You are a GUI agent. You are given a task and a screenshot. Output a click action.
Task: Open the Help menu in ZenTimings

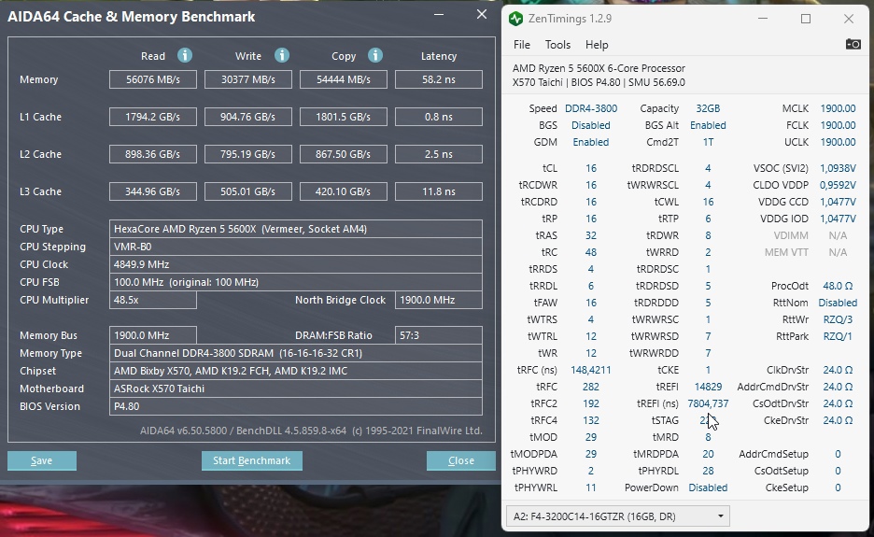click(597, 45)
